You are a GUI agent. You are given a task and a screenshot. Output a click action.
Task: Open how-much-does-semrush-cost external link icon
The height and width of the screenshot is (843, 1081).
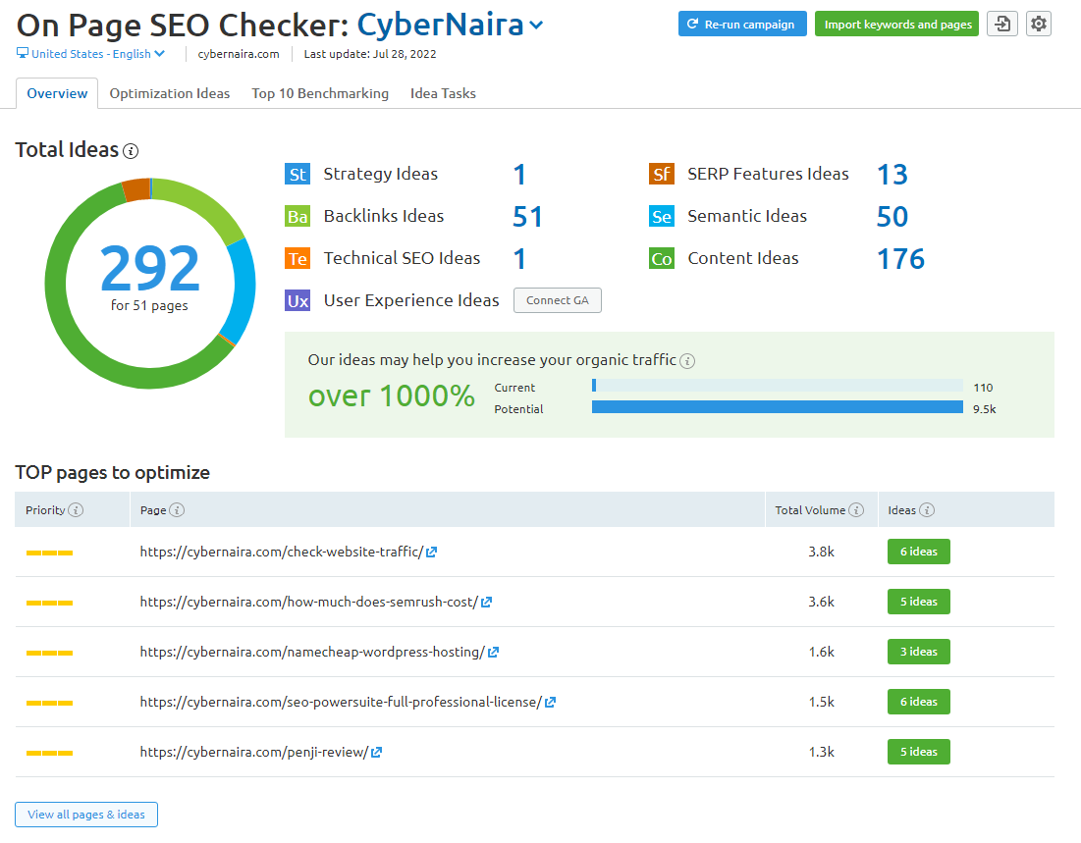coord(486,603)
